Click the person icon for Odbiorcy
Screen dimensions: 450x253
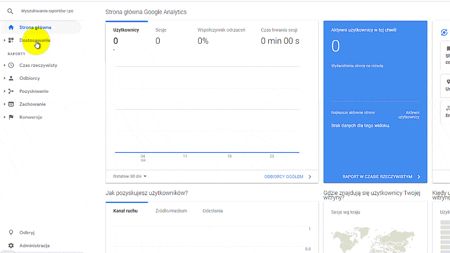pos(11,78)
